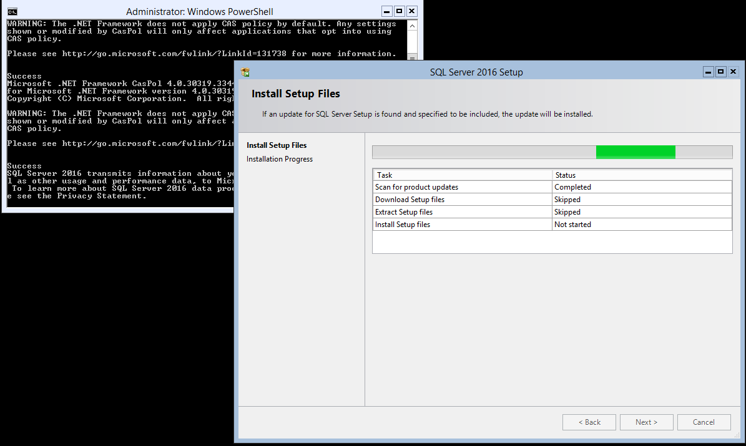Minimize the SQL Server 2016 Setup window
The image size is (746, 446).
(x=709, y=72)
